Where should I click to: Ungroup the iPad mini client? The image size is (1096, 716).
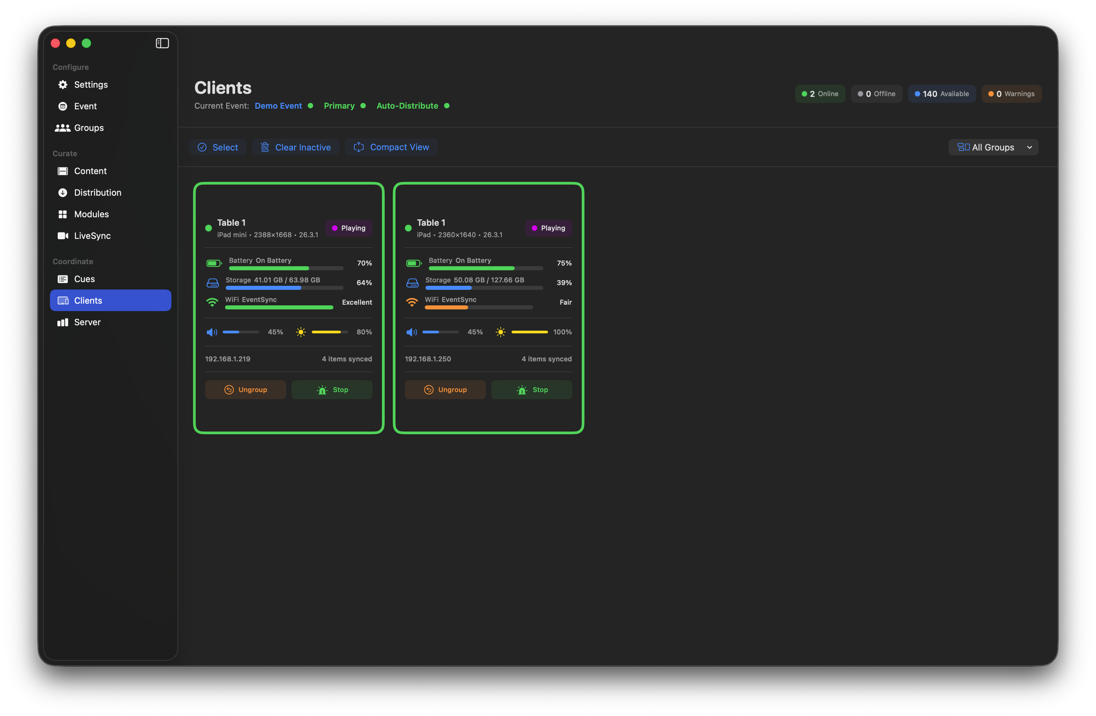(x=245, y=390)
